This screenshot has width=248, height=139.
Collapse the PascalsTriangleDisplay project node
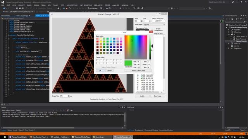(227, 27)
